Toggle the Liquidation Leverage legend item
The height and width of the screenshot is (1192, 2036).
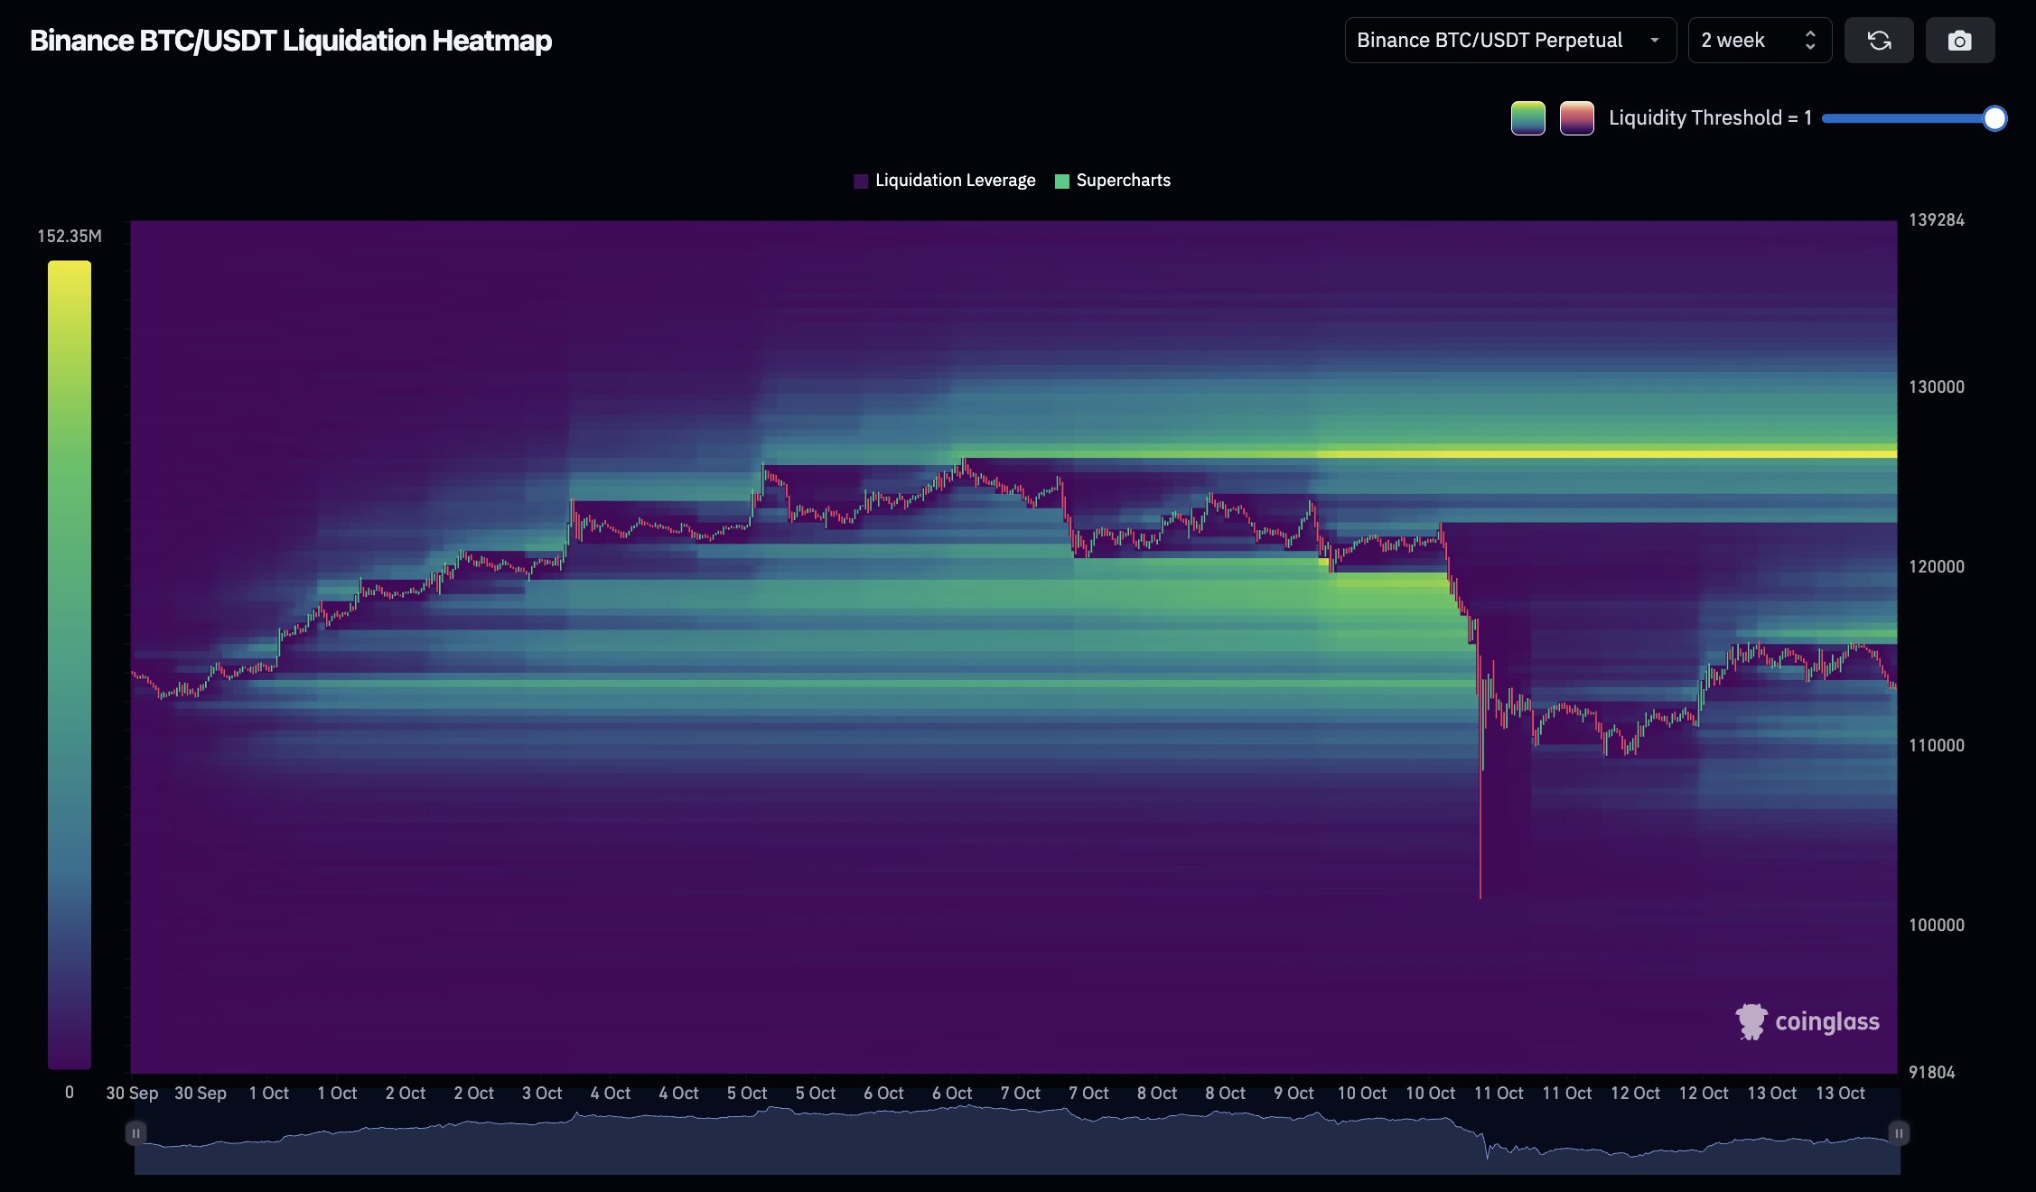pos(955,181)
